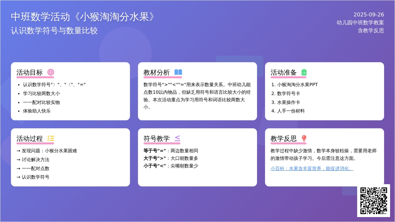Click the bullet 体验助人快乐

(x=37, y=111)
